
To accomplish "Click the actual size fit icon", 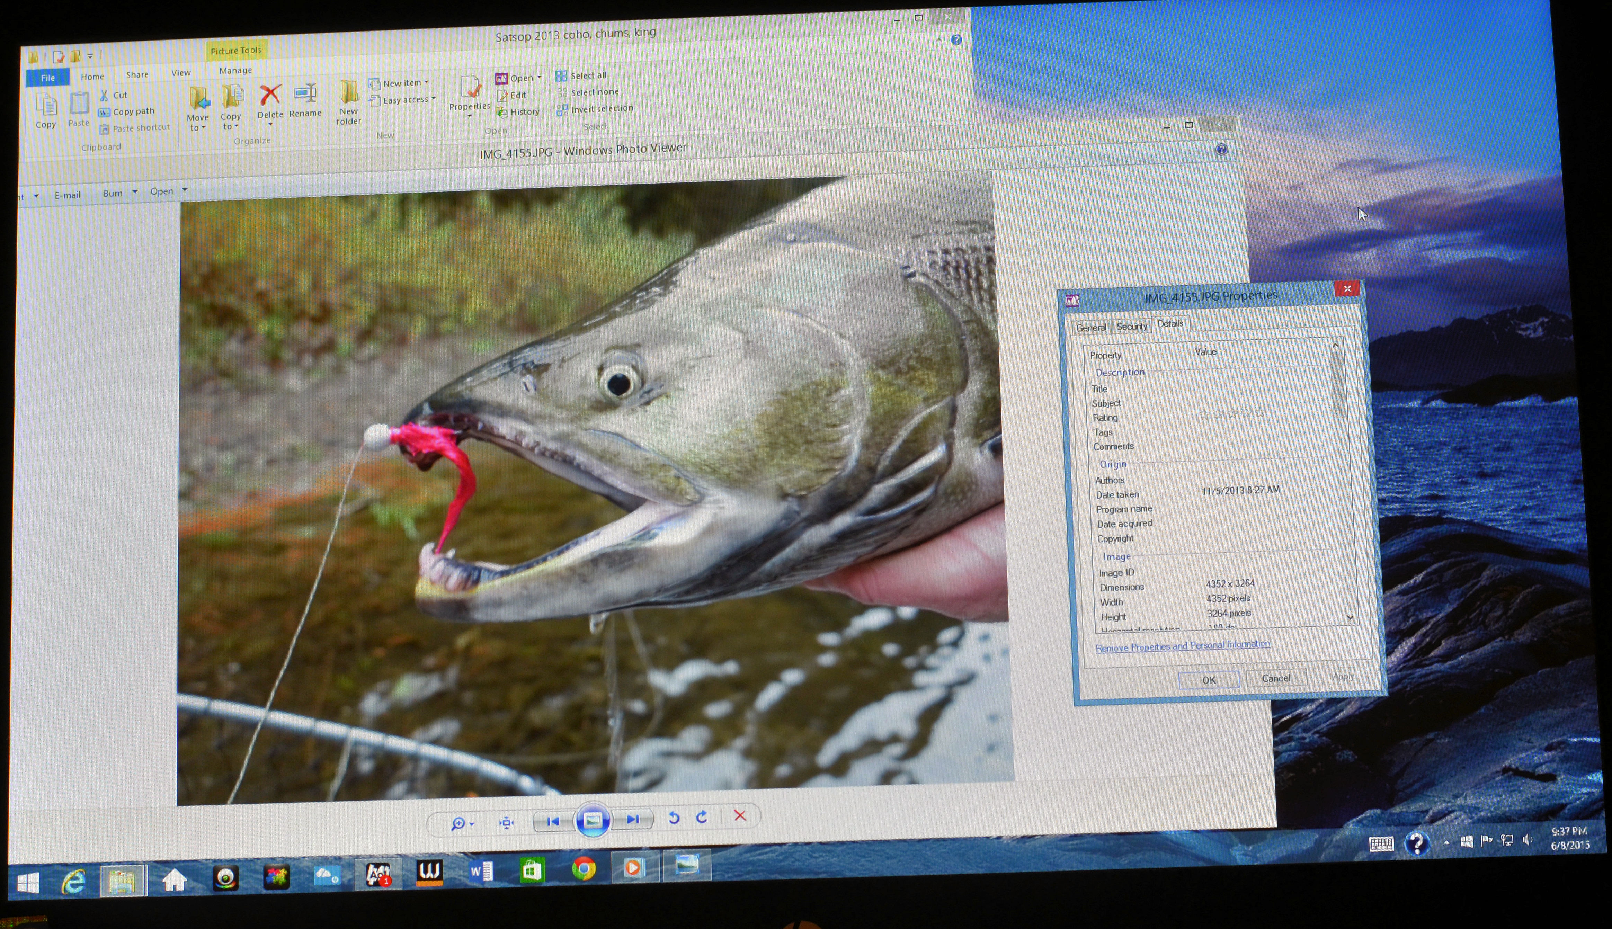I will (x=506, y=822).
